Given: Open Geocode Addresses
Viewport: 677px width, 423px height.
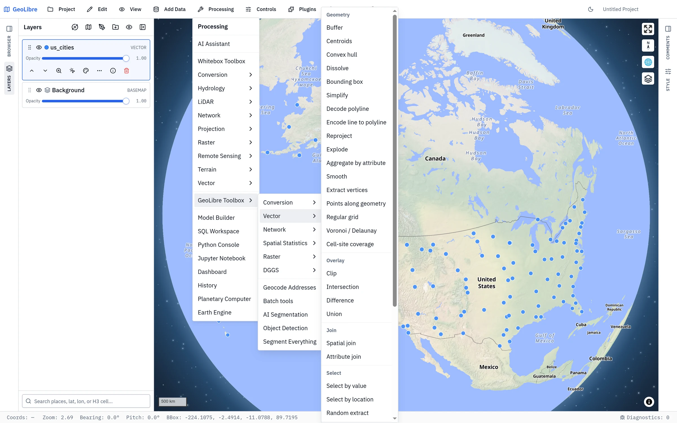Looking at the screenshot, I should [x=290, y=287].
